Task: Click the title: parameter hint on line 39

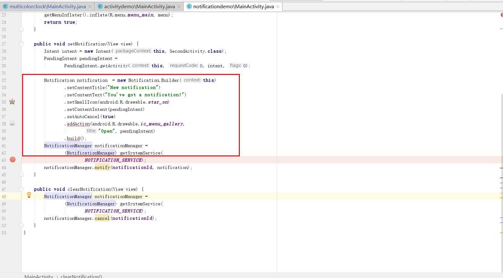Action: click(91, 131)
